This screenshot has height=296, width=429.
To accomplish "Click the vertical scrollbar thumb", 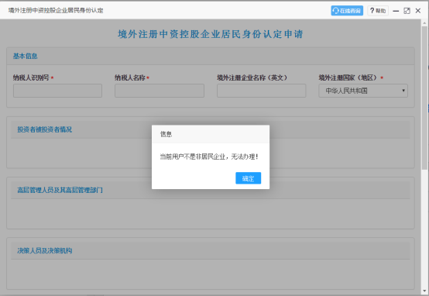I will click(x=424, y=98).
